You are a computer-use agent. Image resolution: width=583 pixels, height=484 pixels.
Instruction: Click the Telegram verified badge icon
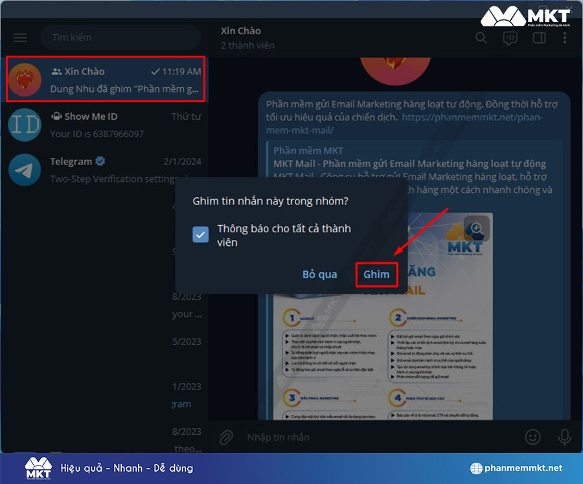(x=100, y=161)
